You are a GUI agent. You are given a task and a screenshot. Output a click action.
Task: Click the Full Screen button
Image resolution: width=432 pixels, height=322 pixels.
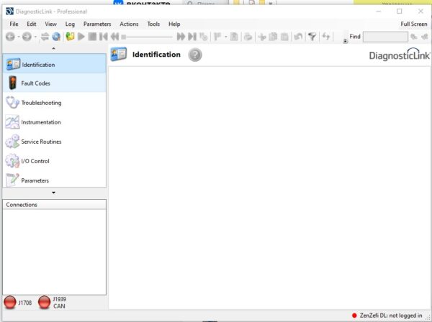413,24
